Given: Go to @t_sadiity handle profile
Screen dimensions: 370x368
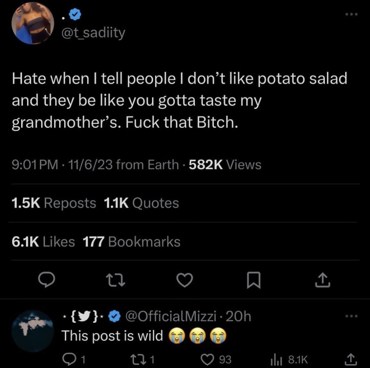Looking at the screenshot, I should tap(93, 32).
